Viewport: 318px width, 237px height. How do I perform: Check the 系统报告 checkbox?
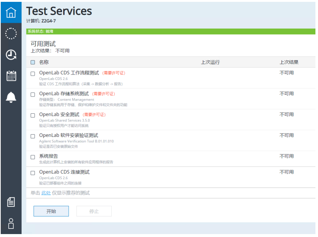click(33, 157)
